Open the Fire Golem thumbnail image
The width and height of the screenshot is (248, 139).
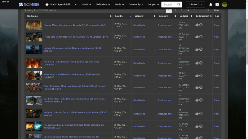(x=34, y=63)
